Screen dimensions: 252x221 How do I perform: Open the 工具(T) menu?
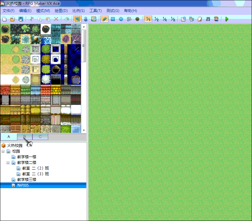(x=95, y=11)
